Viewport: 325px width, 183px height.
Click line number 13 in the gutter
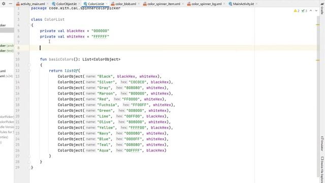tap(17, 76)
